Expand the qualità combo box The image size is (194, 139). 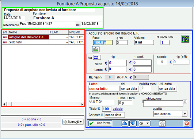pyautogui.click(x=185, y=114)
